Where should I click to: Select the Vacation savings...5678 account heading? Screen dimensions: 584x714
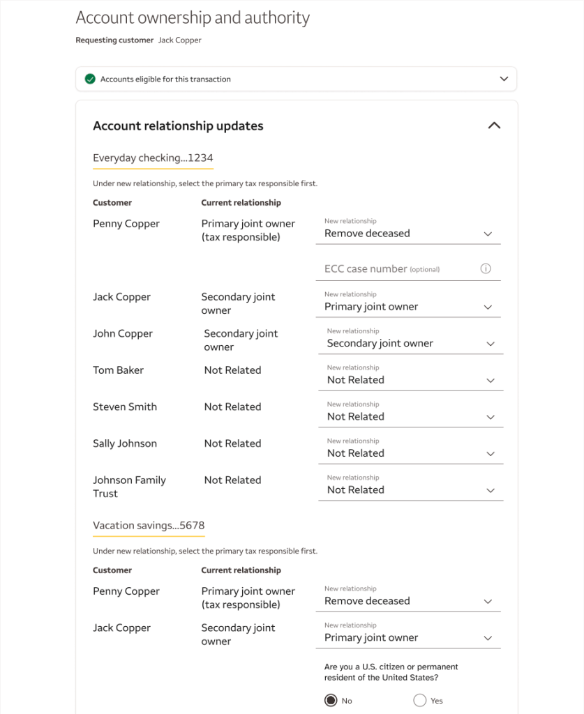pos(149,526)
